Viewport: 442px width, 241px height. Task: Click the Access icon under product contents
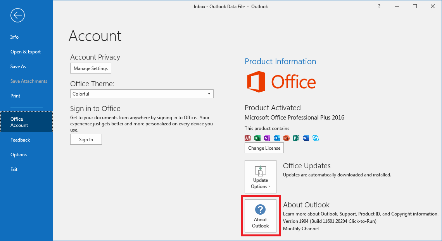click(248, 138)
